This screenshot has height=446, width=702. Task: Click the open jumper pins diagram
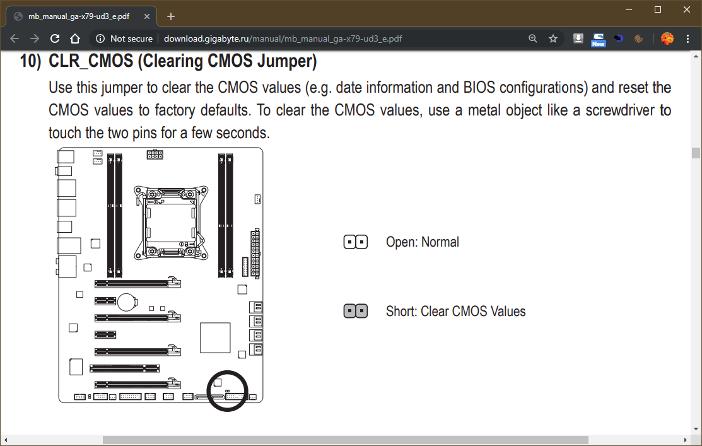(x=356, y=242)
